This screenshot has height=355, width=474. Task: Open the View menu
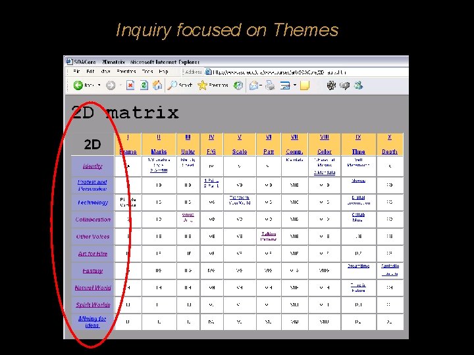point(105,72)
